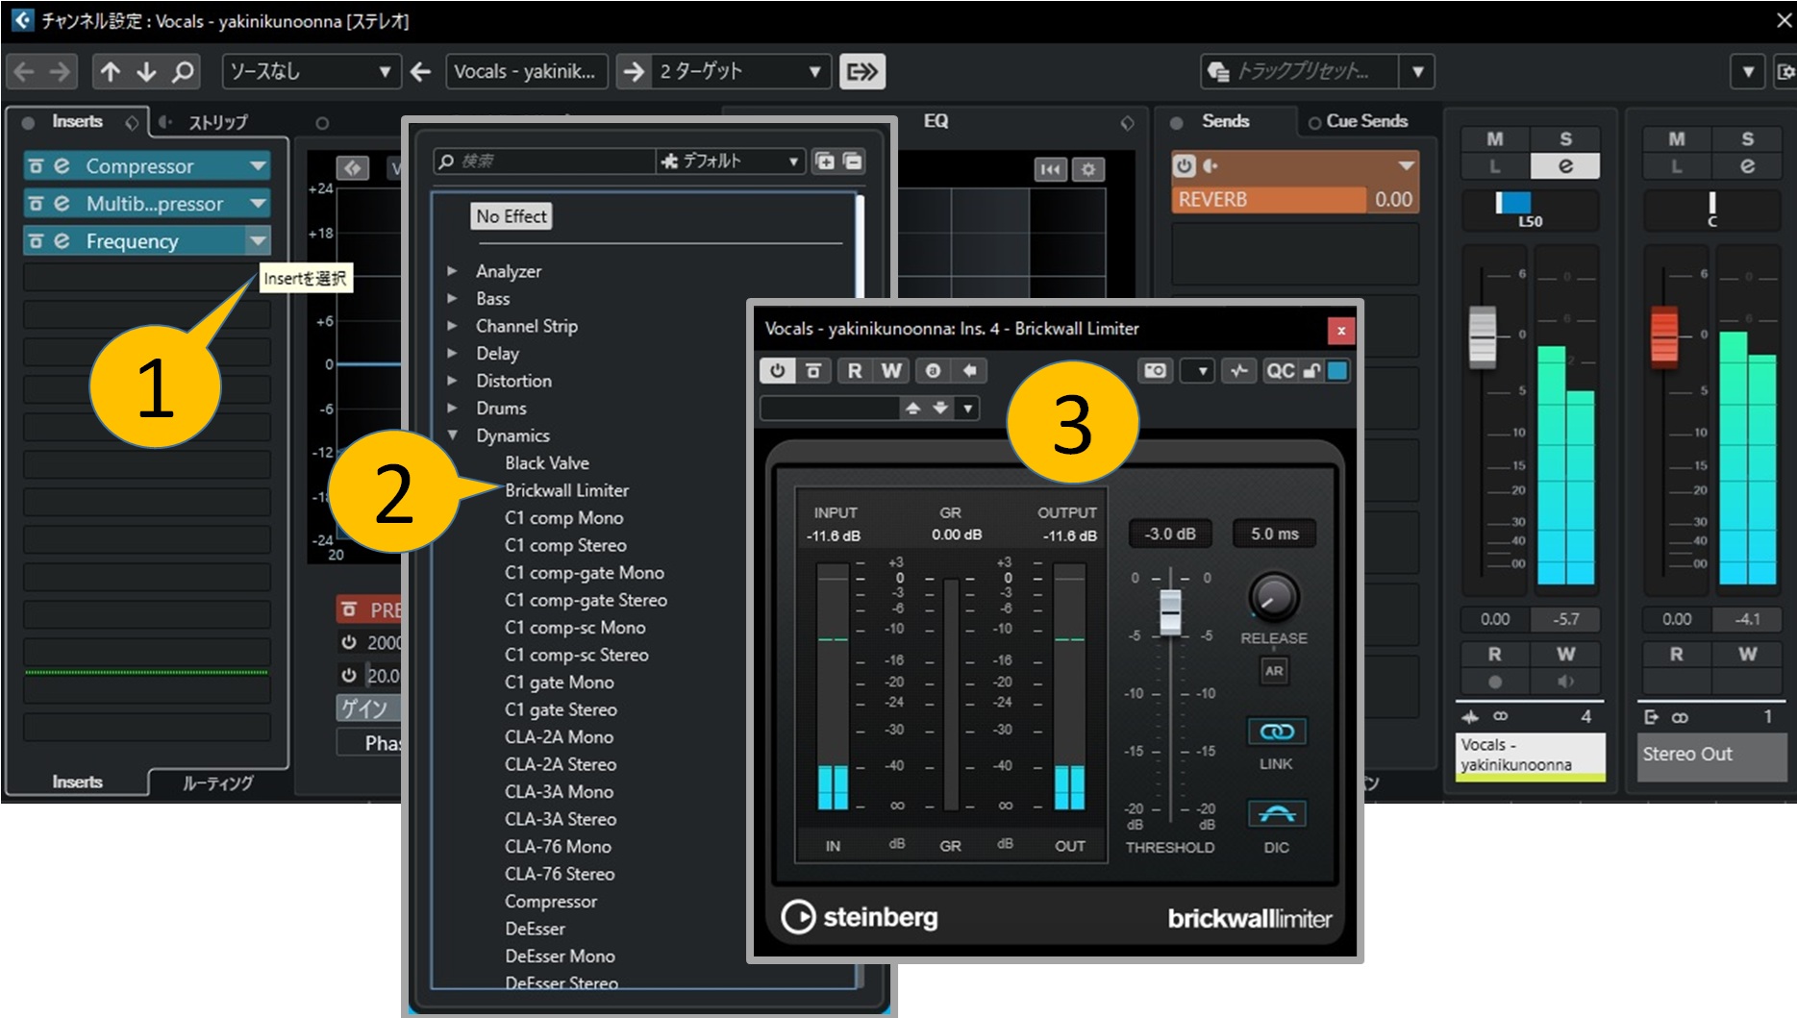Select Brickwall Limiter from Dynamics list
Screen dimensions: 1797x1018
click(x=566, y=490)
